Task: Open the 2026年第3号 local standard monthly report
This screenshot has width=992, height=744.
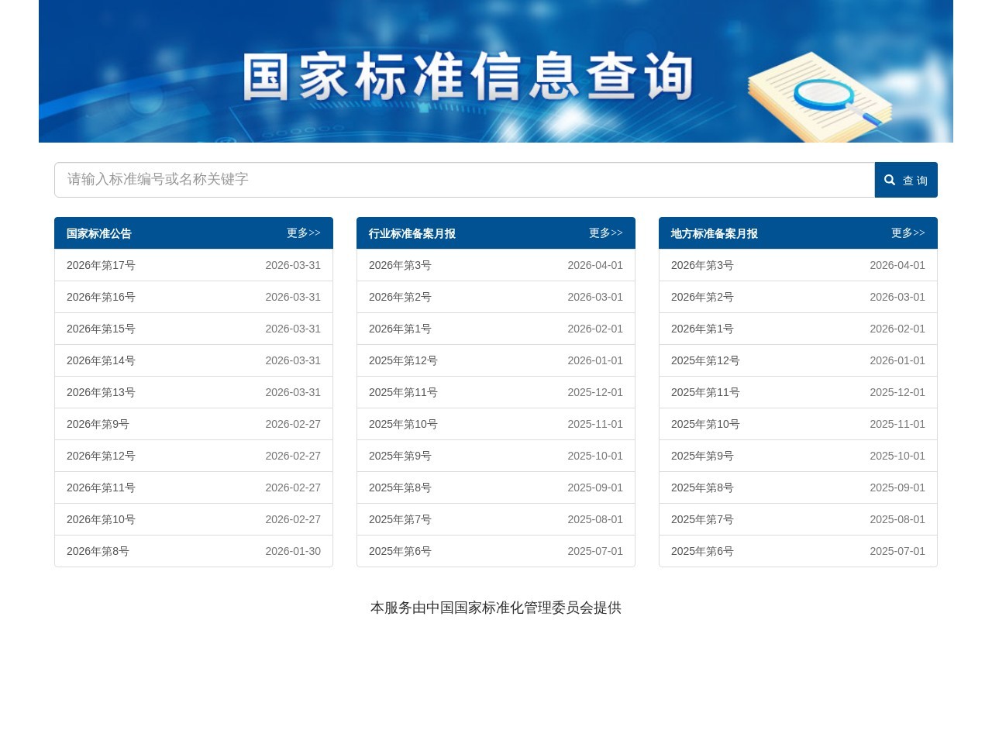Action: tap(702, 265)
